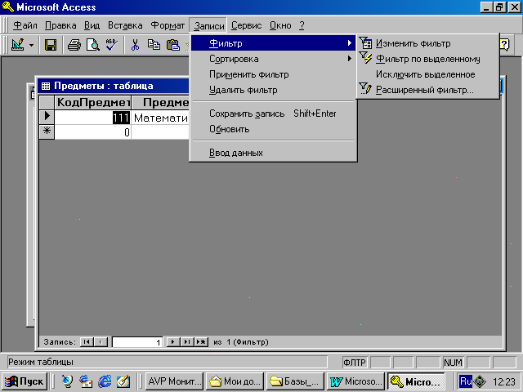Click the Save floppy disk icon

(x=51, y=45)
